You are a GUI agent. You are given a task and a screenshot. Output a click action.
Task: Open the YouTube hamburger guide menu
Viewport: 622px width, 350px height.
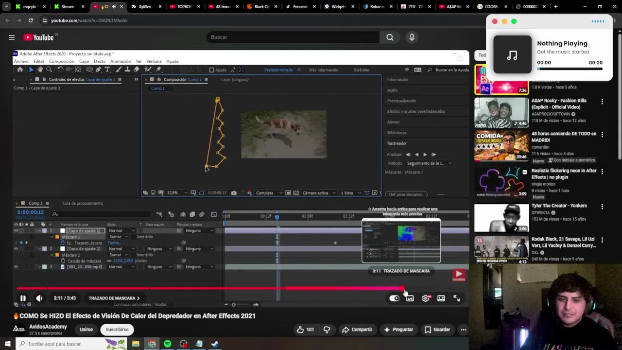[12, 37]
